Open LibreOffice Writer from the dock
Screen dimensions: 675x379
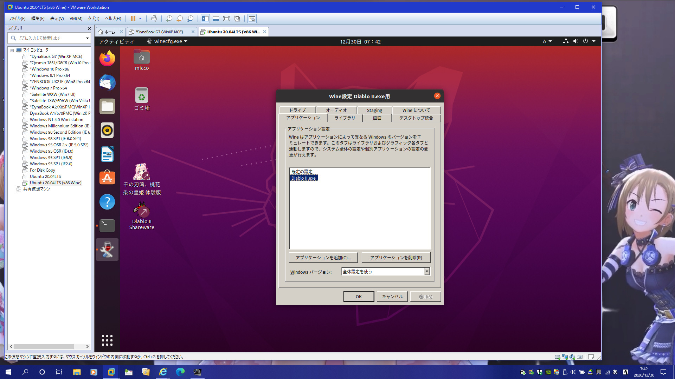coord(107,154)
